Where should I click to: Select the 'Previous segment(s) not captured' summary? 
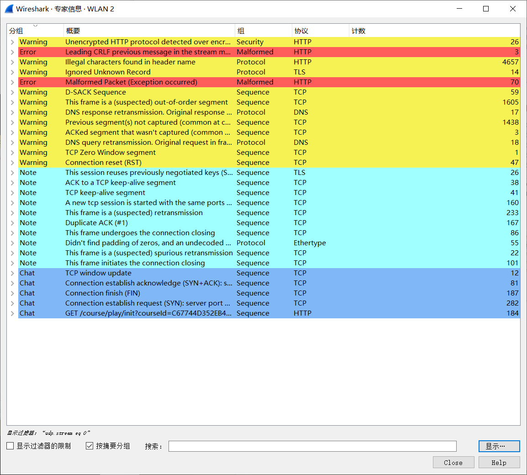pyautogui.click(x=148, y=122)
